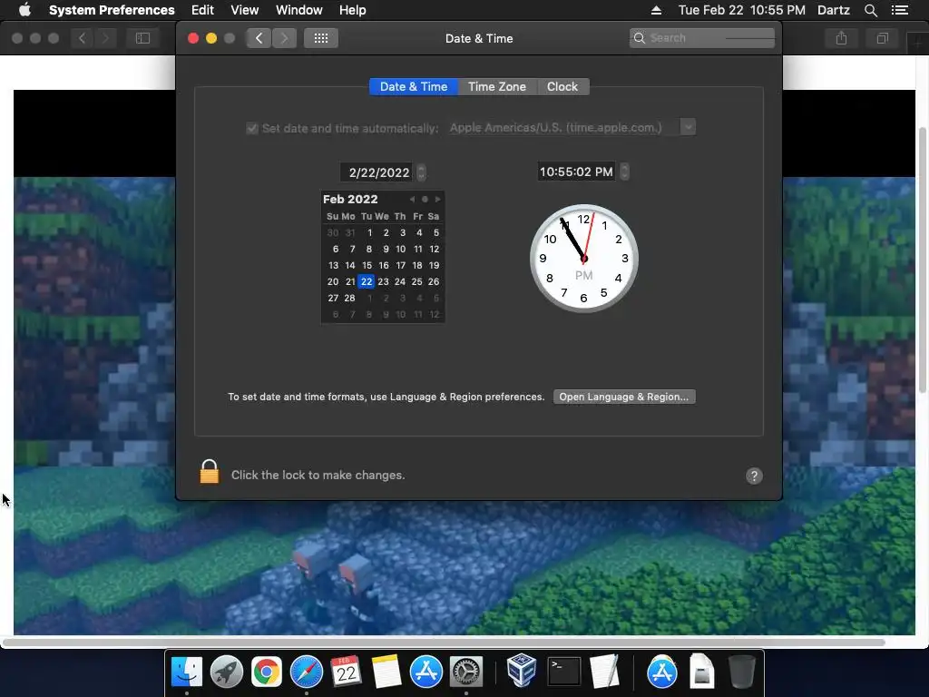Go back with the toolbar back arrow
Screen dimensions: 929x697
(259, 38)
